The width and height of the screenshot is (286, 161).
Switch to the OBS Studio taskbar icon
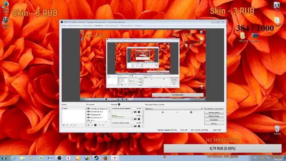pos(59,158)
